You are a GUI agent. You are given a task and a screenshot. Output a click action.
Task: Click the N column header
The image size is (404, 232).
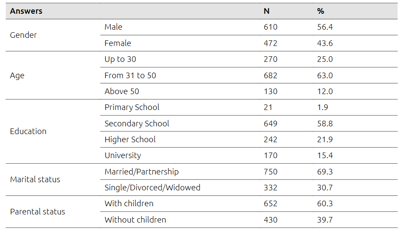(x=266, y=11)
